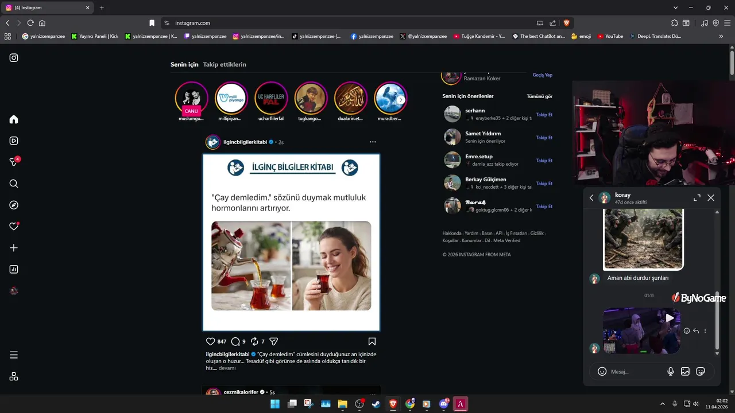
Task: Open new browser tab with plus
Action: coord(102,7)
